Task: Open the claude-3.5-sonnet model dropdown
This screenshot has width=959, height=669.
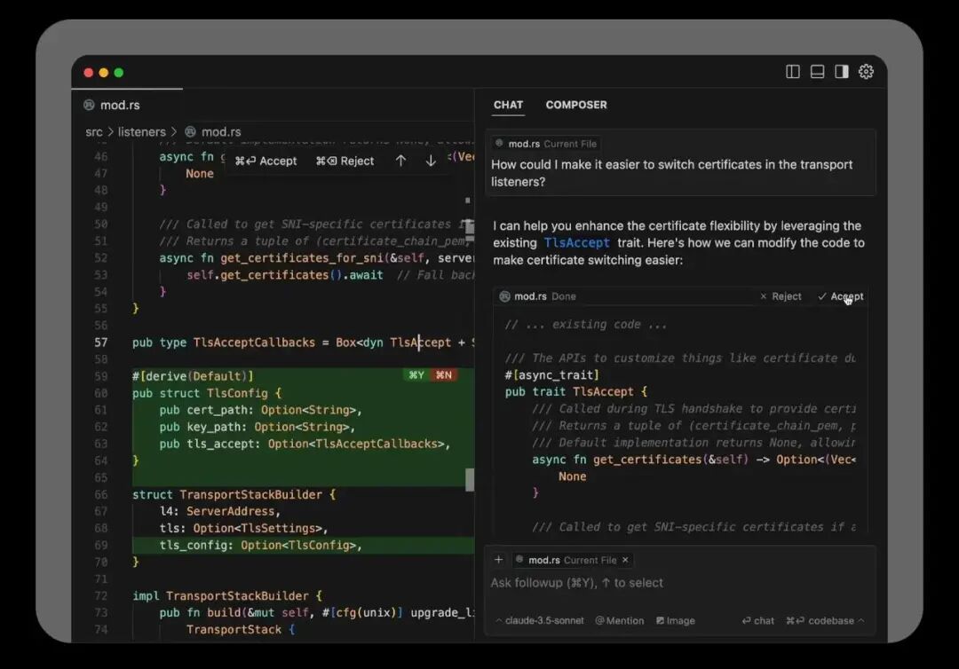Action: pos(540,621)
